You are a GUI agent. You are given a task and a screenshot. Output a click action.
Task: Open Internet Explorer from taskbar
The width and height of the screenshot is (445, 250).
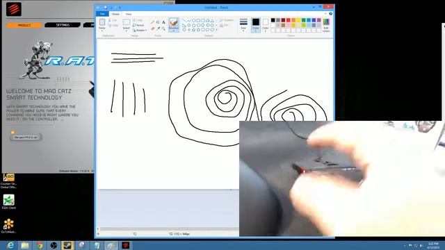pyautogui.click(x=10, y=245)
